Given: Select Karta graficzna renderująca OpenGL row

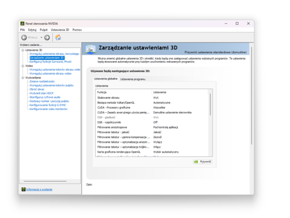Looking at the screenshot, I should (x=152, y=152).
